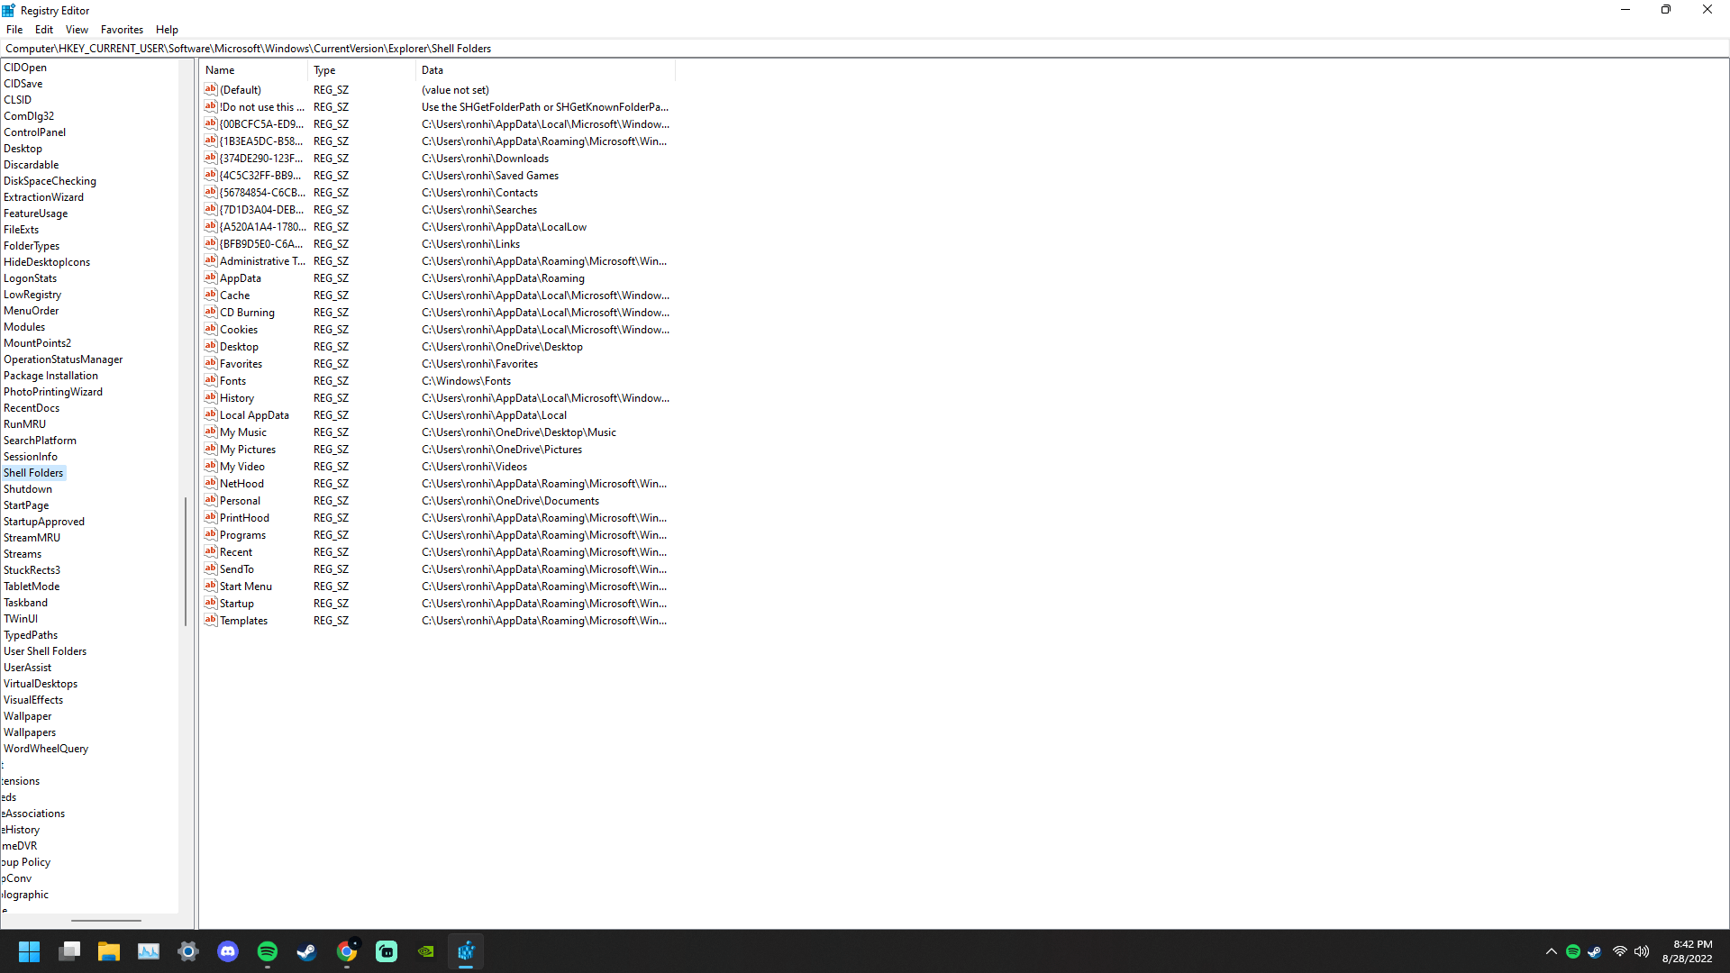Open the Favorites menu

point(122,30)
